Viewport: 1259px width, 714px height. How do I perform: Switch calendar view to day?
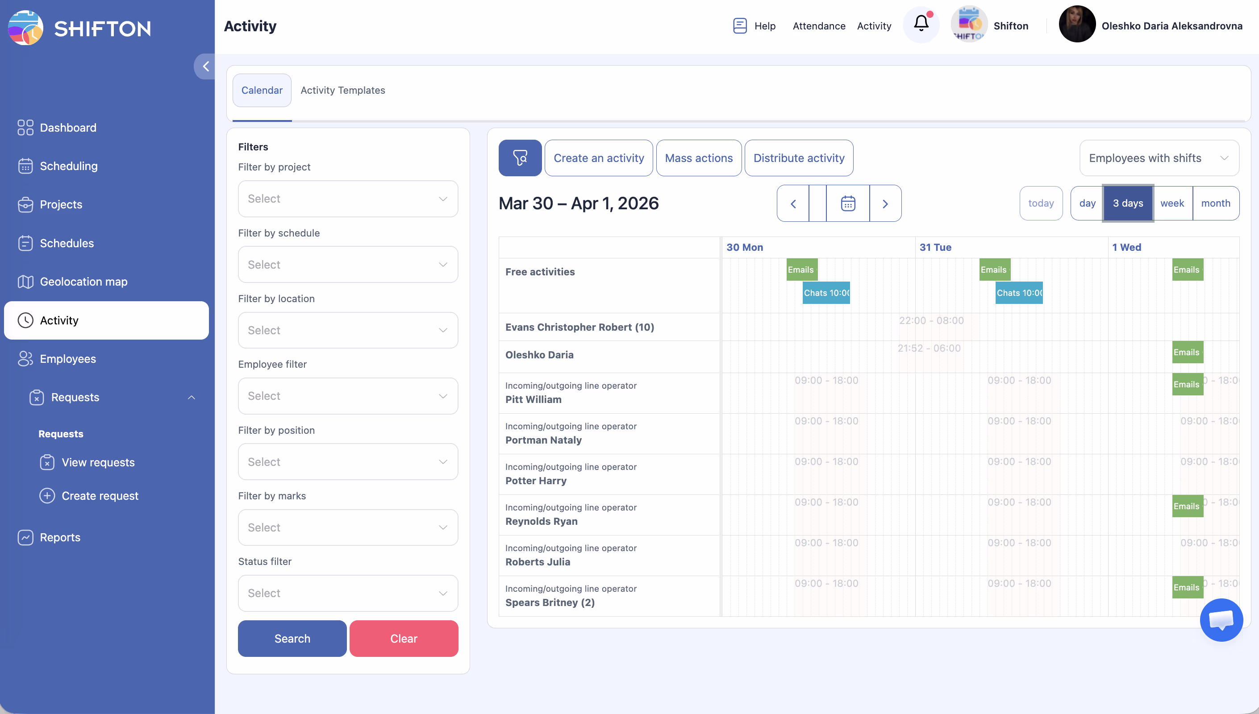[1087, 203]
